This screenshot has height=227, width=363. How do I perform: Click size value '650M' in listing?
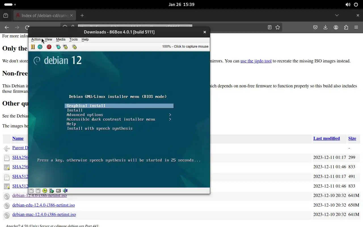[354, 205]
